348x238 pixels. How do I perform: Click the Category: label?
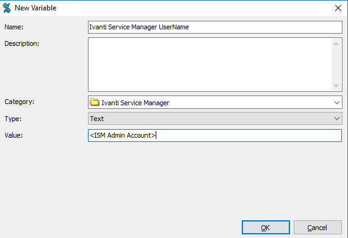[20, 102]
